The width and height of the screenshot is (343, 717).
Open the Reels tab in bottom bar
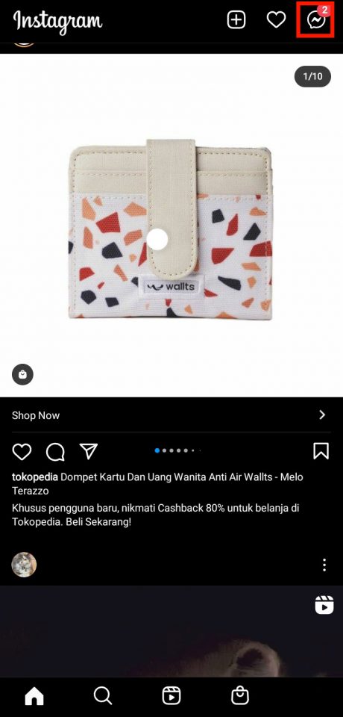click(x=171, y=696)
